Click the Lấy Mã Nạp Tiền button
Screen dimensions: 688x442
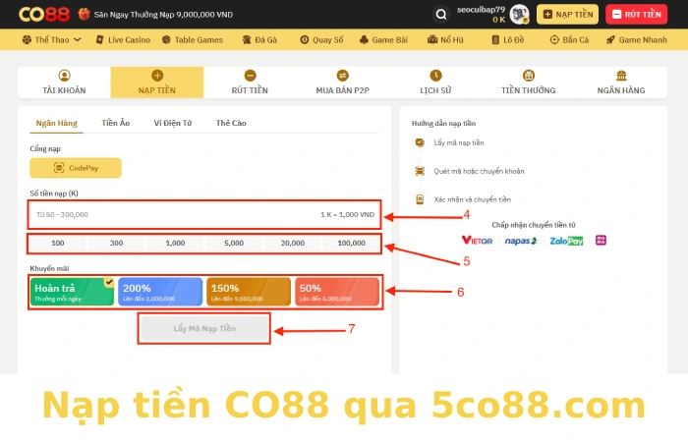click(x=204, y=328)
